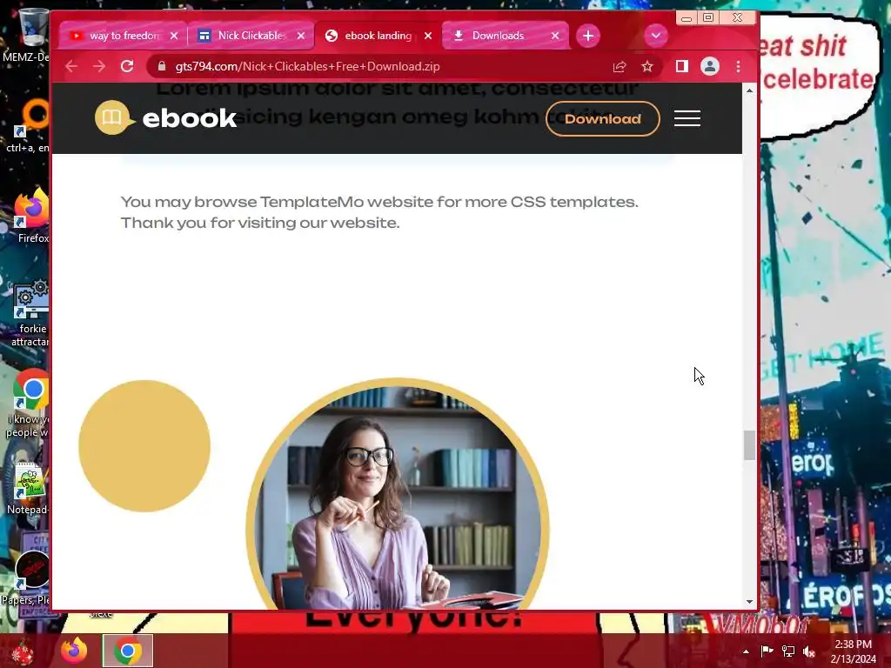The image size is (891, 668).
Task: Share this page via the share icon
Action: 620,66
